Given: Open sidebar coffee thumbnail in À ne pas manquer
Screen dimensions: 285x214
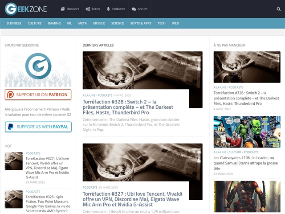Looking at the screenshot, I should point(247,67).
